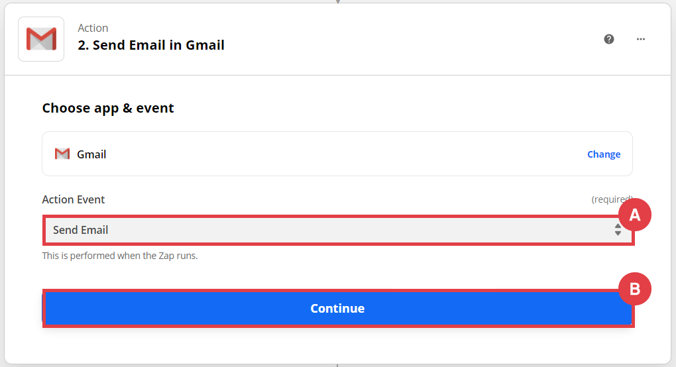Image resolution: width=676 pixels, height=367 pixels.
Task: Open the help question mark icon
Action: (609, 39)
